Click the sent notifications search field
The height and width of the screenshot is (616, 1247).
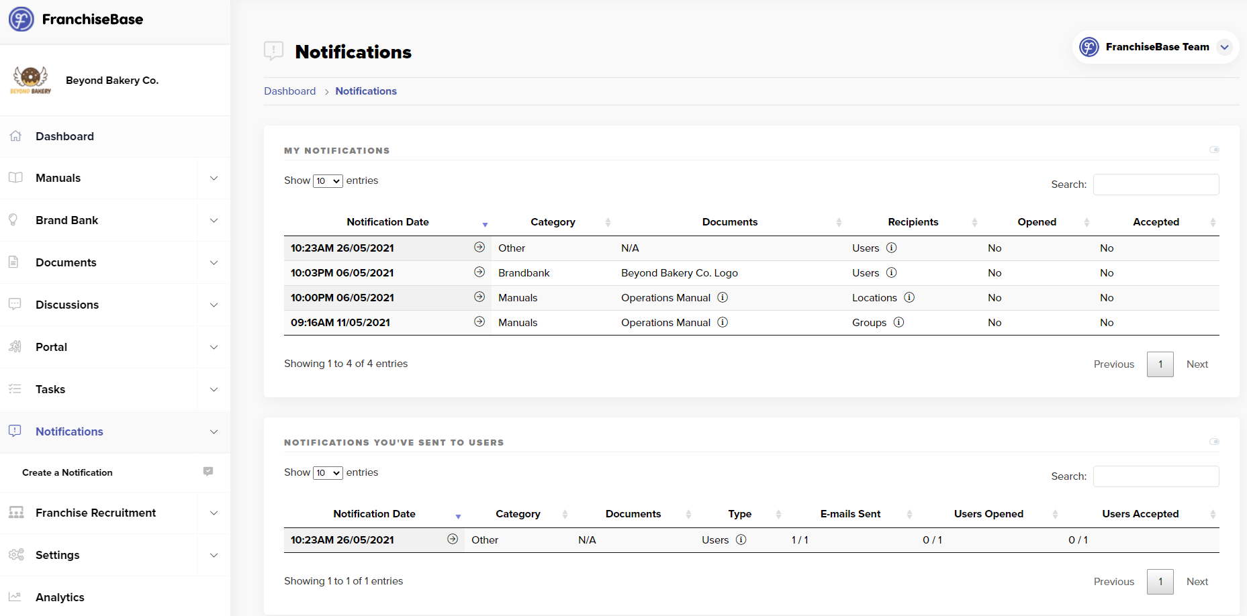(x=1156, y=476)
